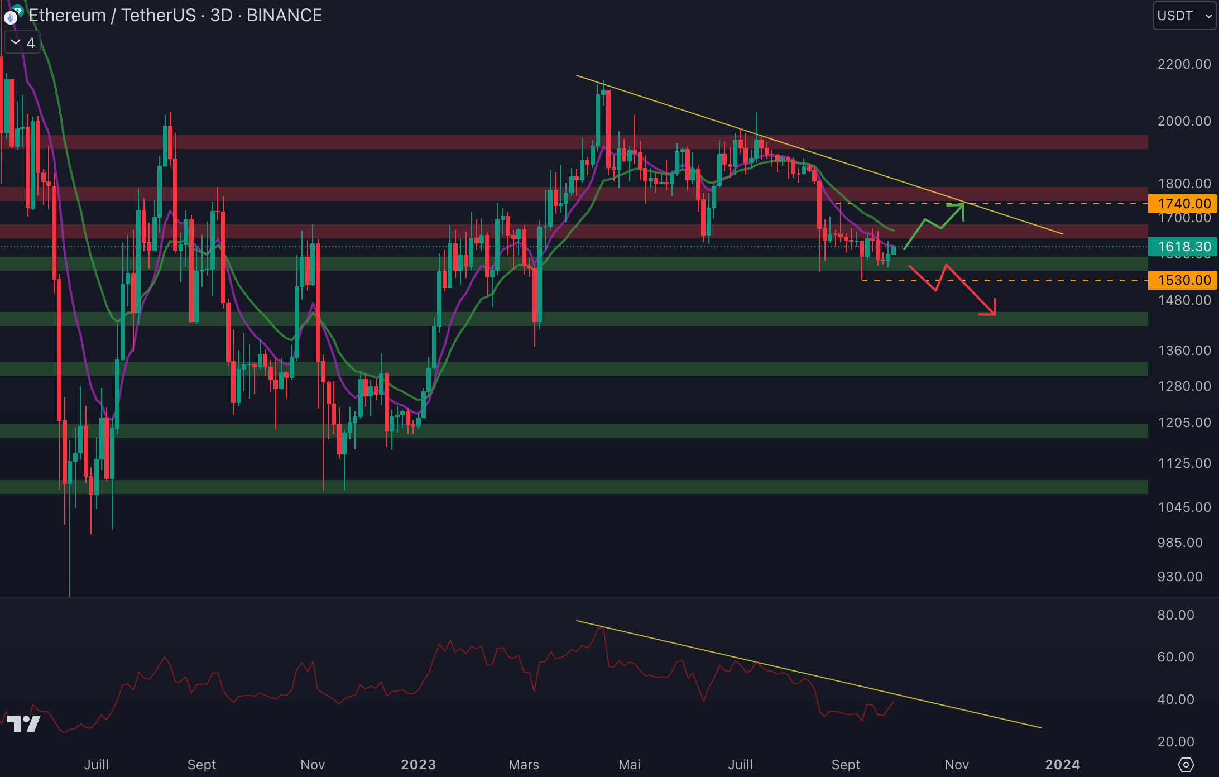This screenshot has width=1219, height=777.
Task: Click the orange 1740.00 price label
Action: (x=1183, y=204)
